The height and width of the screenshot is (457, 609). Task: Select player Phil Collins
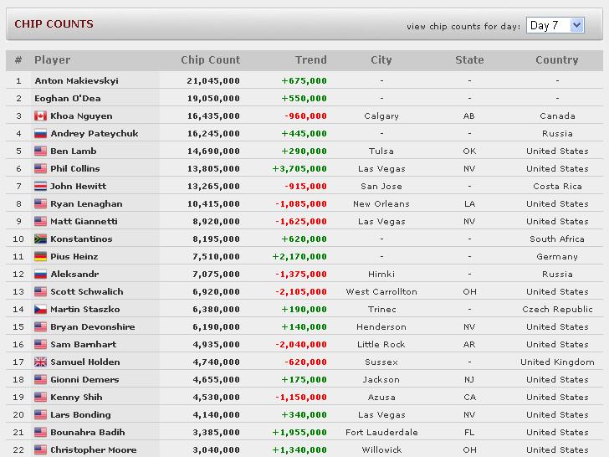75,169
